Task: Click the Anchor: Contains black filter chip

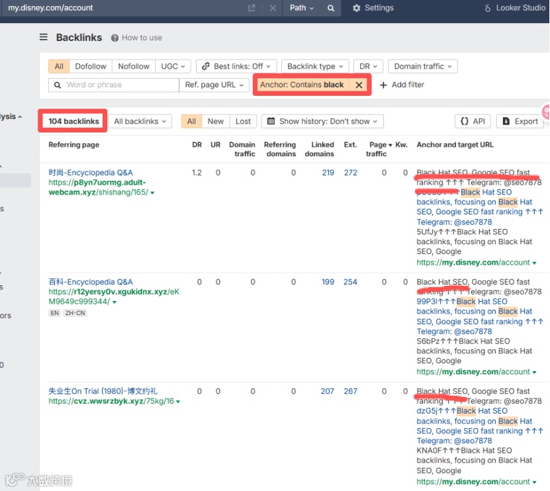Action: (302, 85)
